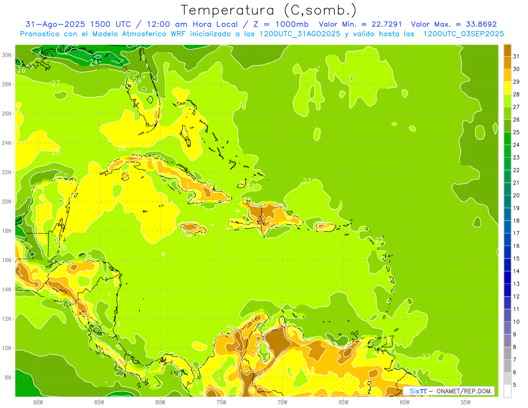The width and height of the screenshot is (528, 408).
Task: Click the 29 contour label over Venezuela
Action: tap(311, 372)
